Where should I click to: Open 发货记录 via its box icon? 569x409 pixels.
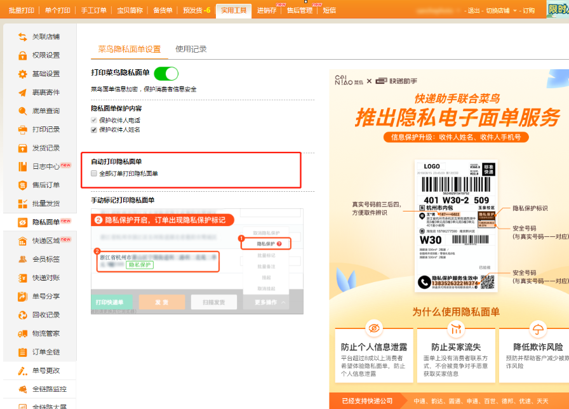22,148
